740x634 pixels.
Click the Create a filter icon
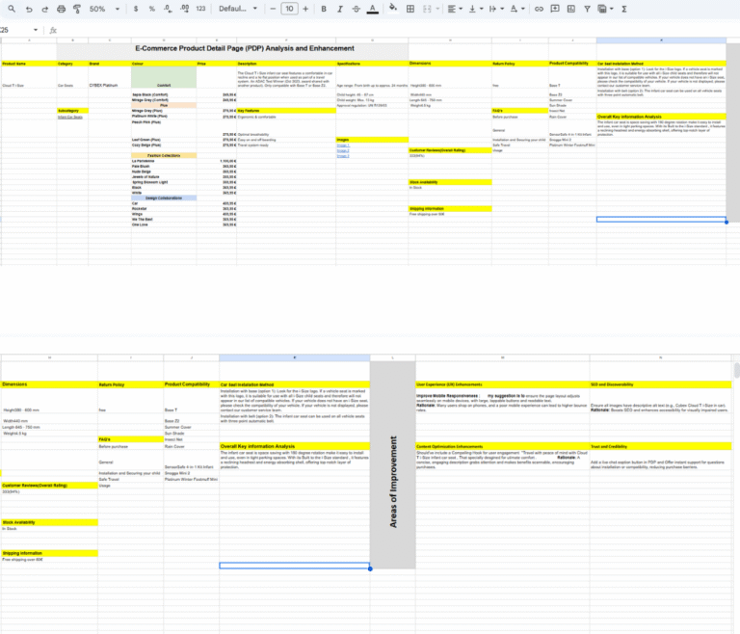point(587,9)
